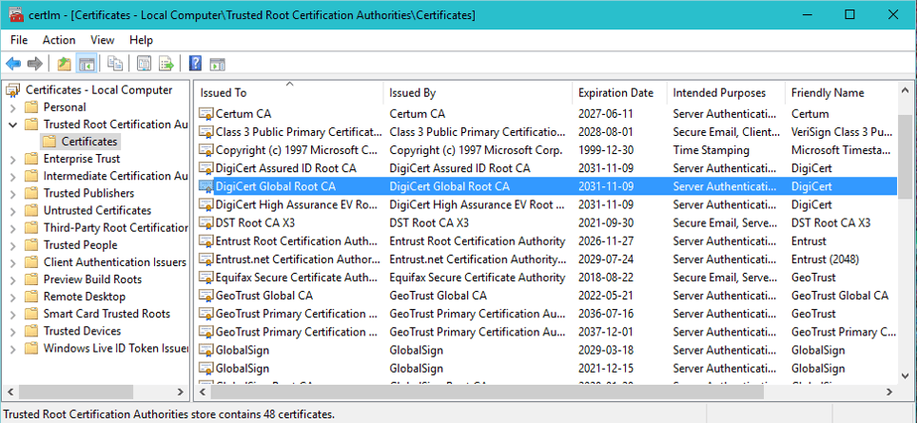Select the DigiCert Global Root CA row

pyautogui.click(x=546, y=186)
